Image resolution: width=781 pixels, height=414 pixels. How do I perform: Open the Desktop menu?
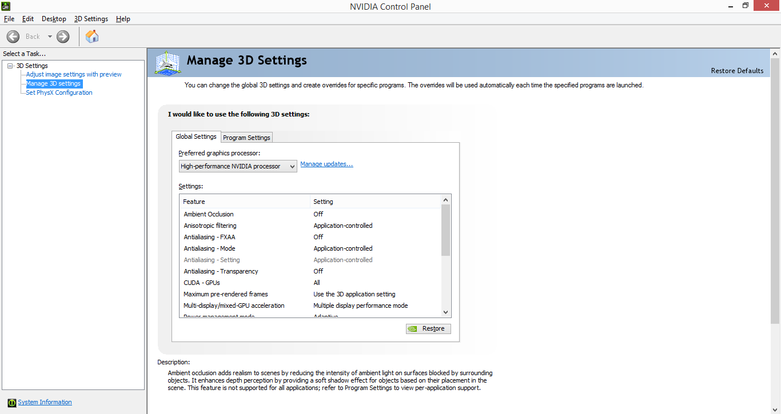pyautogui.click(x=54, y=19)
